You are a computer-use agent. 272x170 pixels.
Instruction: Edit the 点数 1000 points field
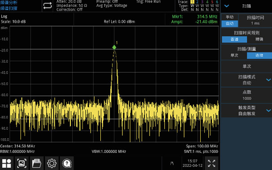pyautogui.click(x=246, y=95)
